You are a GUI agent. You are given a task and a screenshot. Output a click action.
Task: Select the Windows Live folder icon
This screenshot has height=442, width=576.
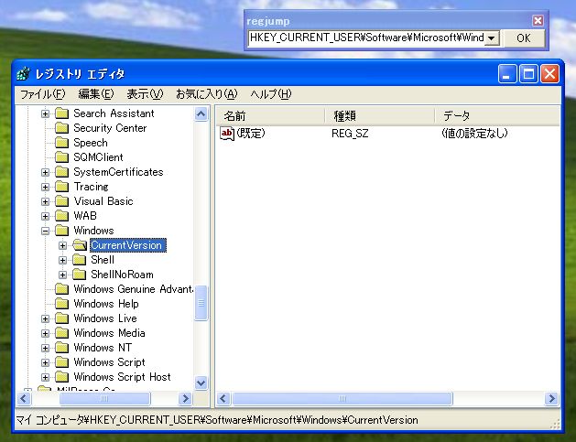(61, 318)
